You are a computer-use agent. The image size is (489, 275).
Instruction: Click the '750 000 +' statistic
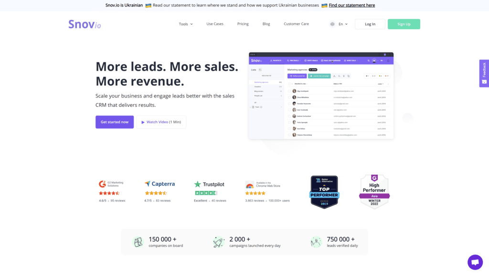[340, 239]
